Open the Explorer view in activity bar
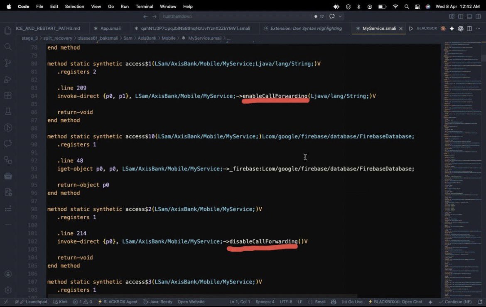The width and height of the screenshot is (486, 307). pos(8,30)
